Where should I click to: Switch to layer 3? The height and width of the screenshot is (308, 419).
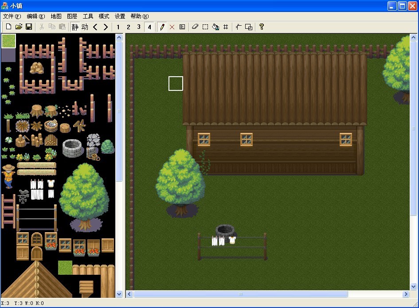click(139, 27)
